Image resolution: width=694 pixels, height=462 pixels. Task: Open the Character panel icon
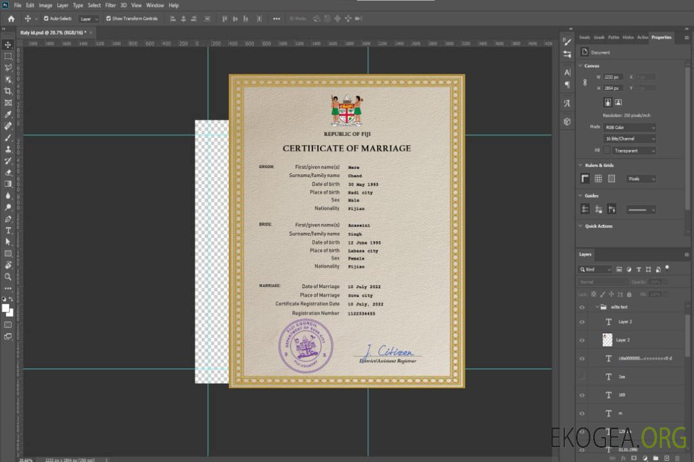point(567,73)
